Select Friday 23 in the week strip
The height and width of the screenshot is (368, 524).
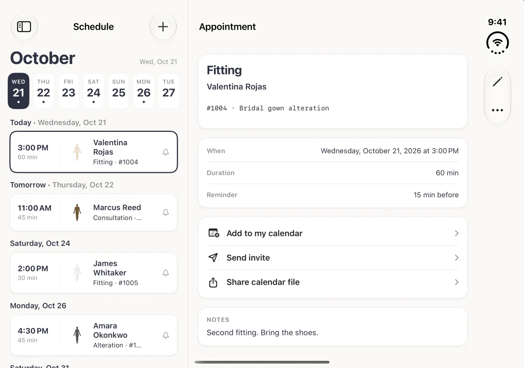[x=69, y=91]
